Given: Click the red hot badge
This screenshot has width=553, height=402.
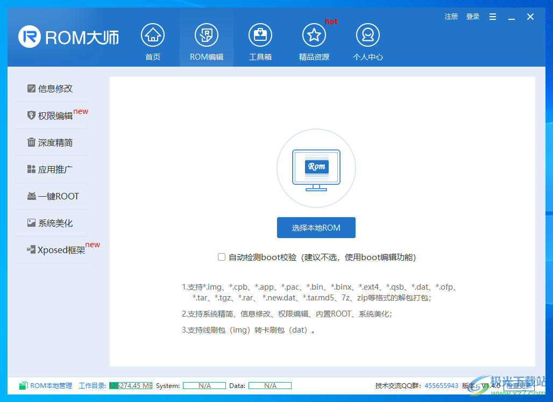Looking at the screenshot, I should coord(331,21).
